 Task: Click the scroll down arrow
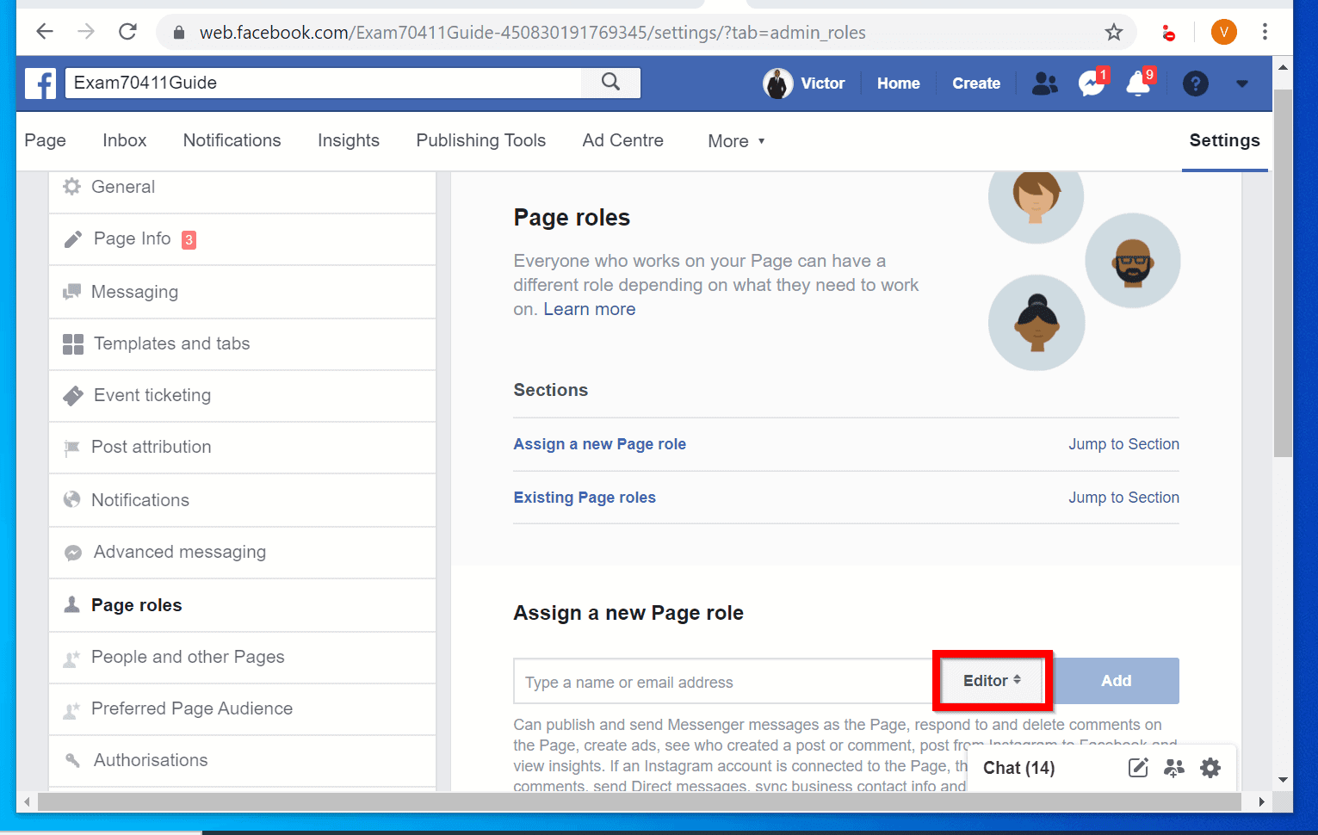(1283, 780)
